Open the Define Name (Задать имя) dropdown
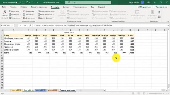Viewport: 170px width, 95px height. 79,11
